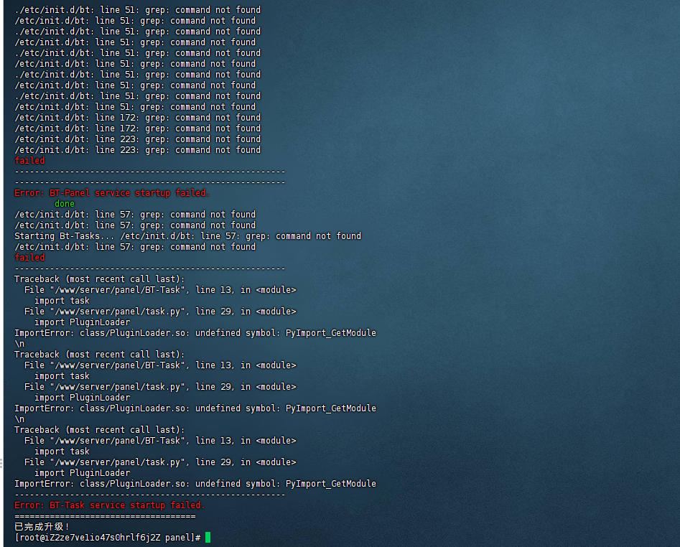This screenshot has height=547, width=680.
Task: Click the first backslash-n literal line
Action: [19, 344]
